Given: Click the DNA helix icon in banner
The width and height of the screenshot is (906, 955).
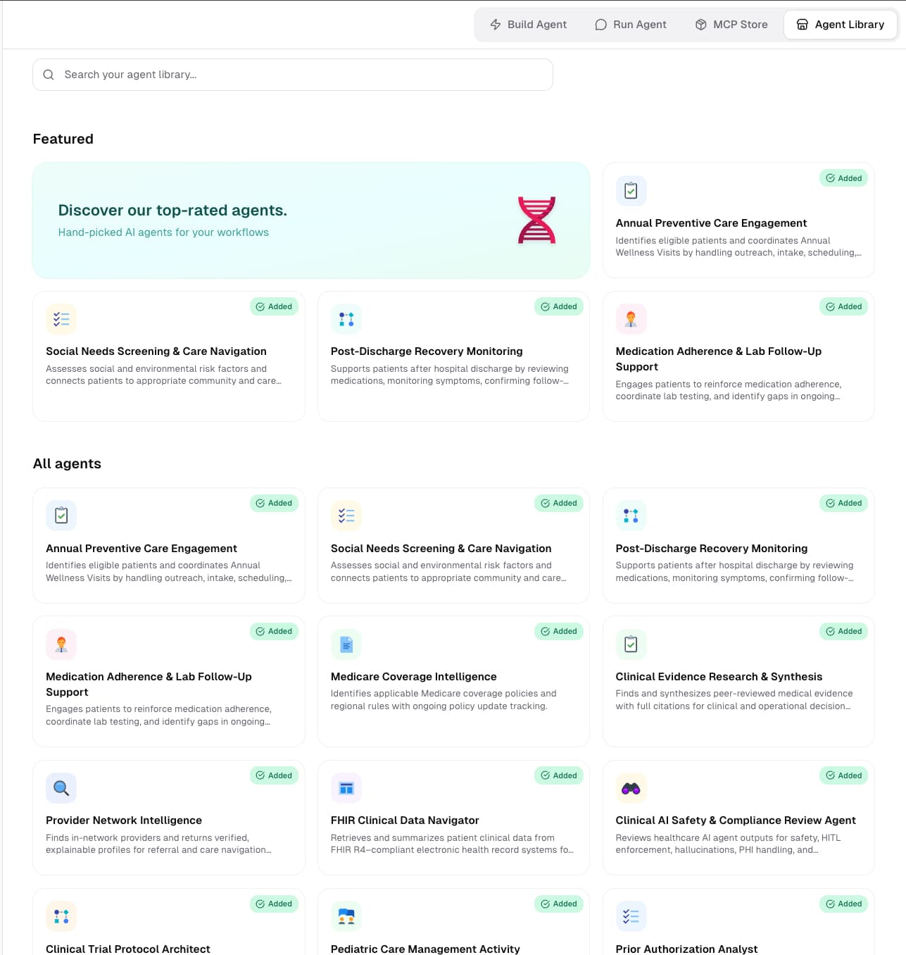Looking at the screenshot, I should click(536, 220).
